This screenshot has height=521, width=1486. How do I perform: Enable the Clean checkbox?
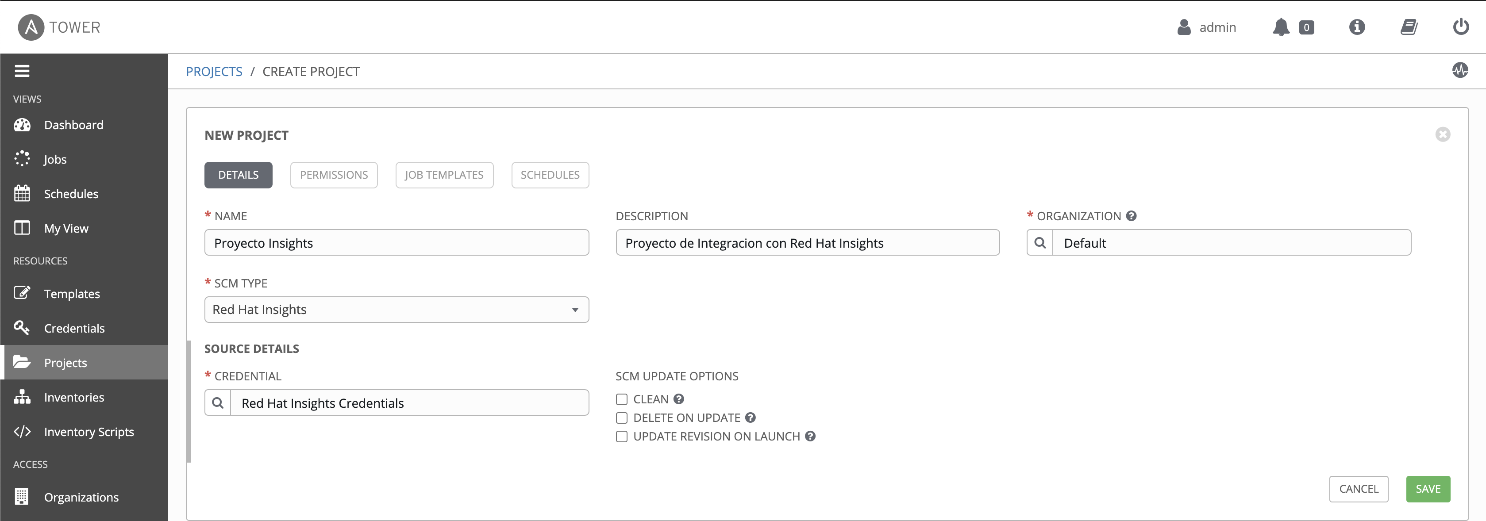tap(621, 399)
